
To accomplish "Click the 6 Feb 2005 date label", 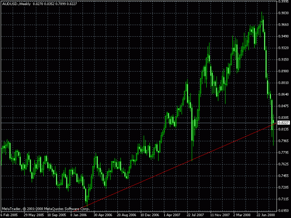I will pyautogui.click(x=9, y=215).
